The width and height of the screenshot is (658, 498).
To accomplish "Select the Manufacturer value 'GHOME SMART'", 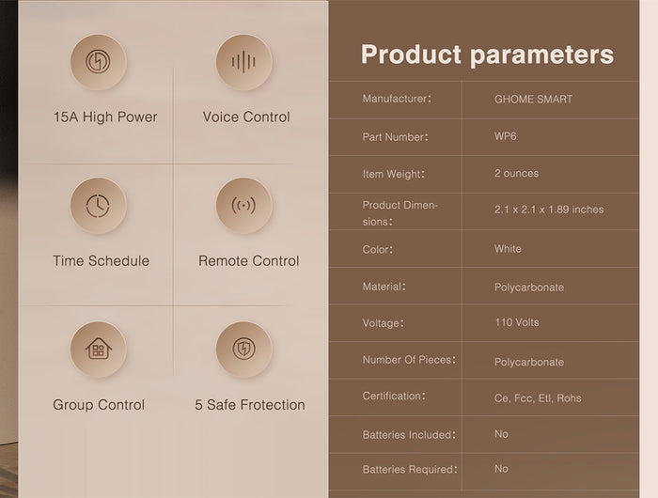I will click(x=533, y=100).
